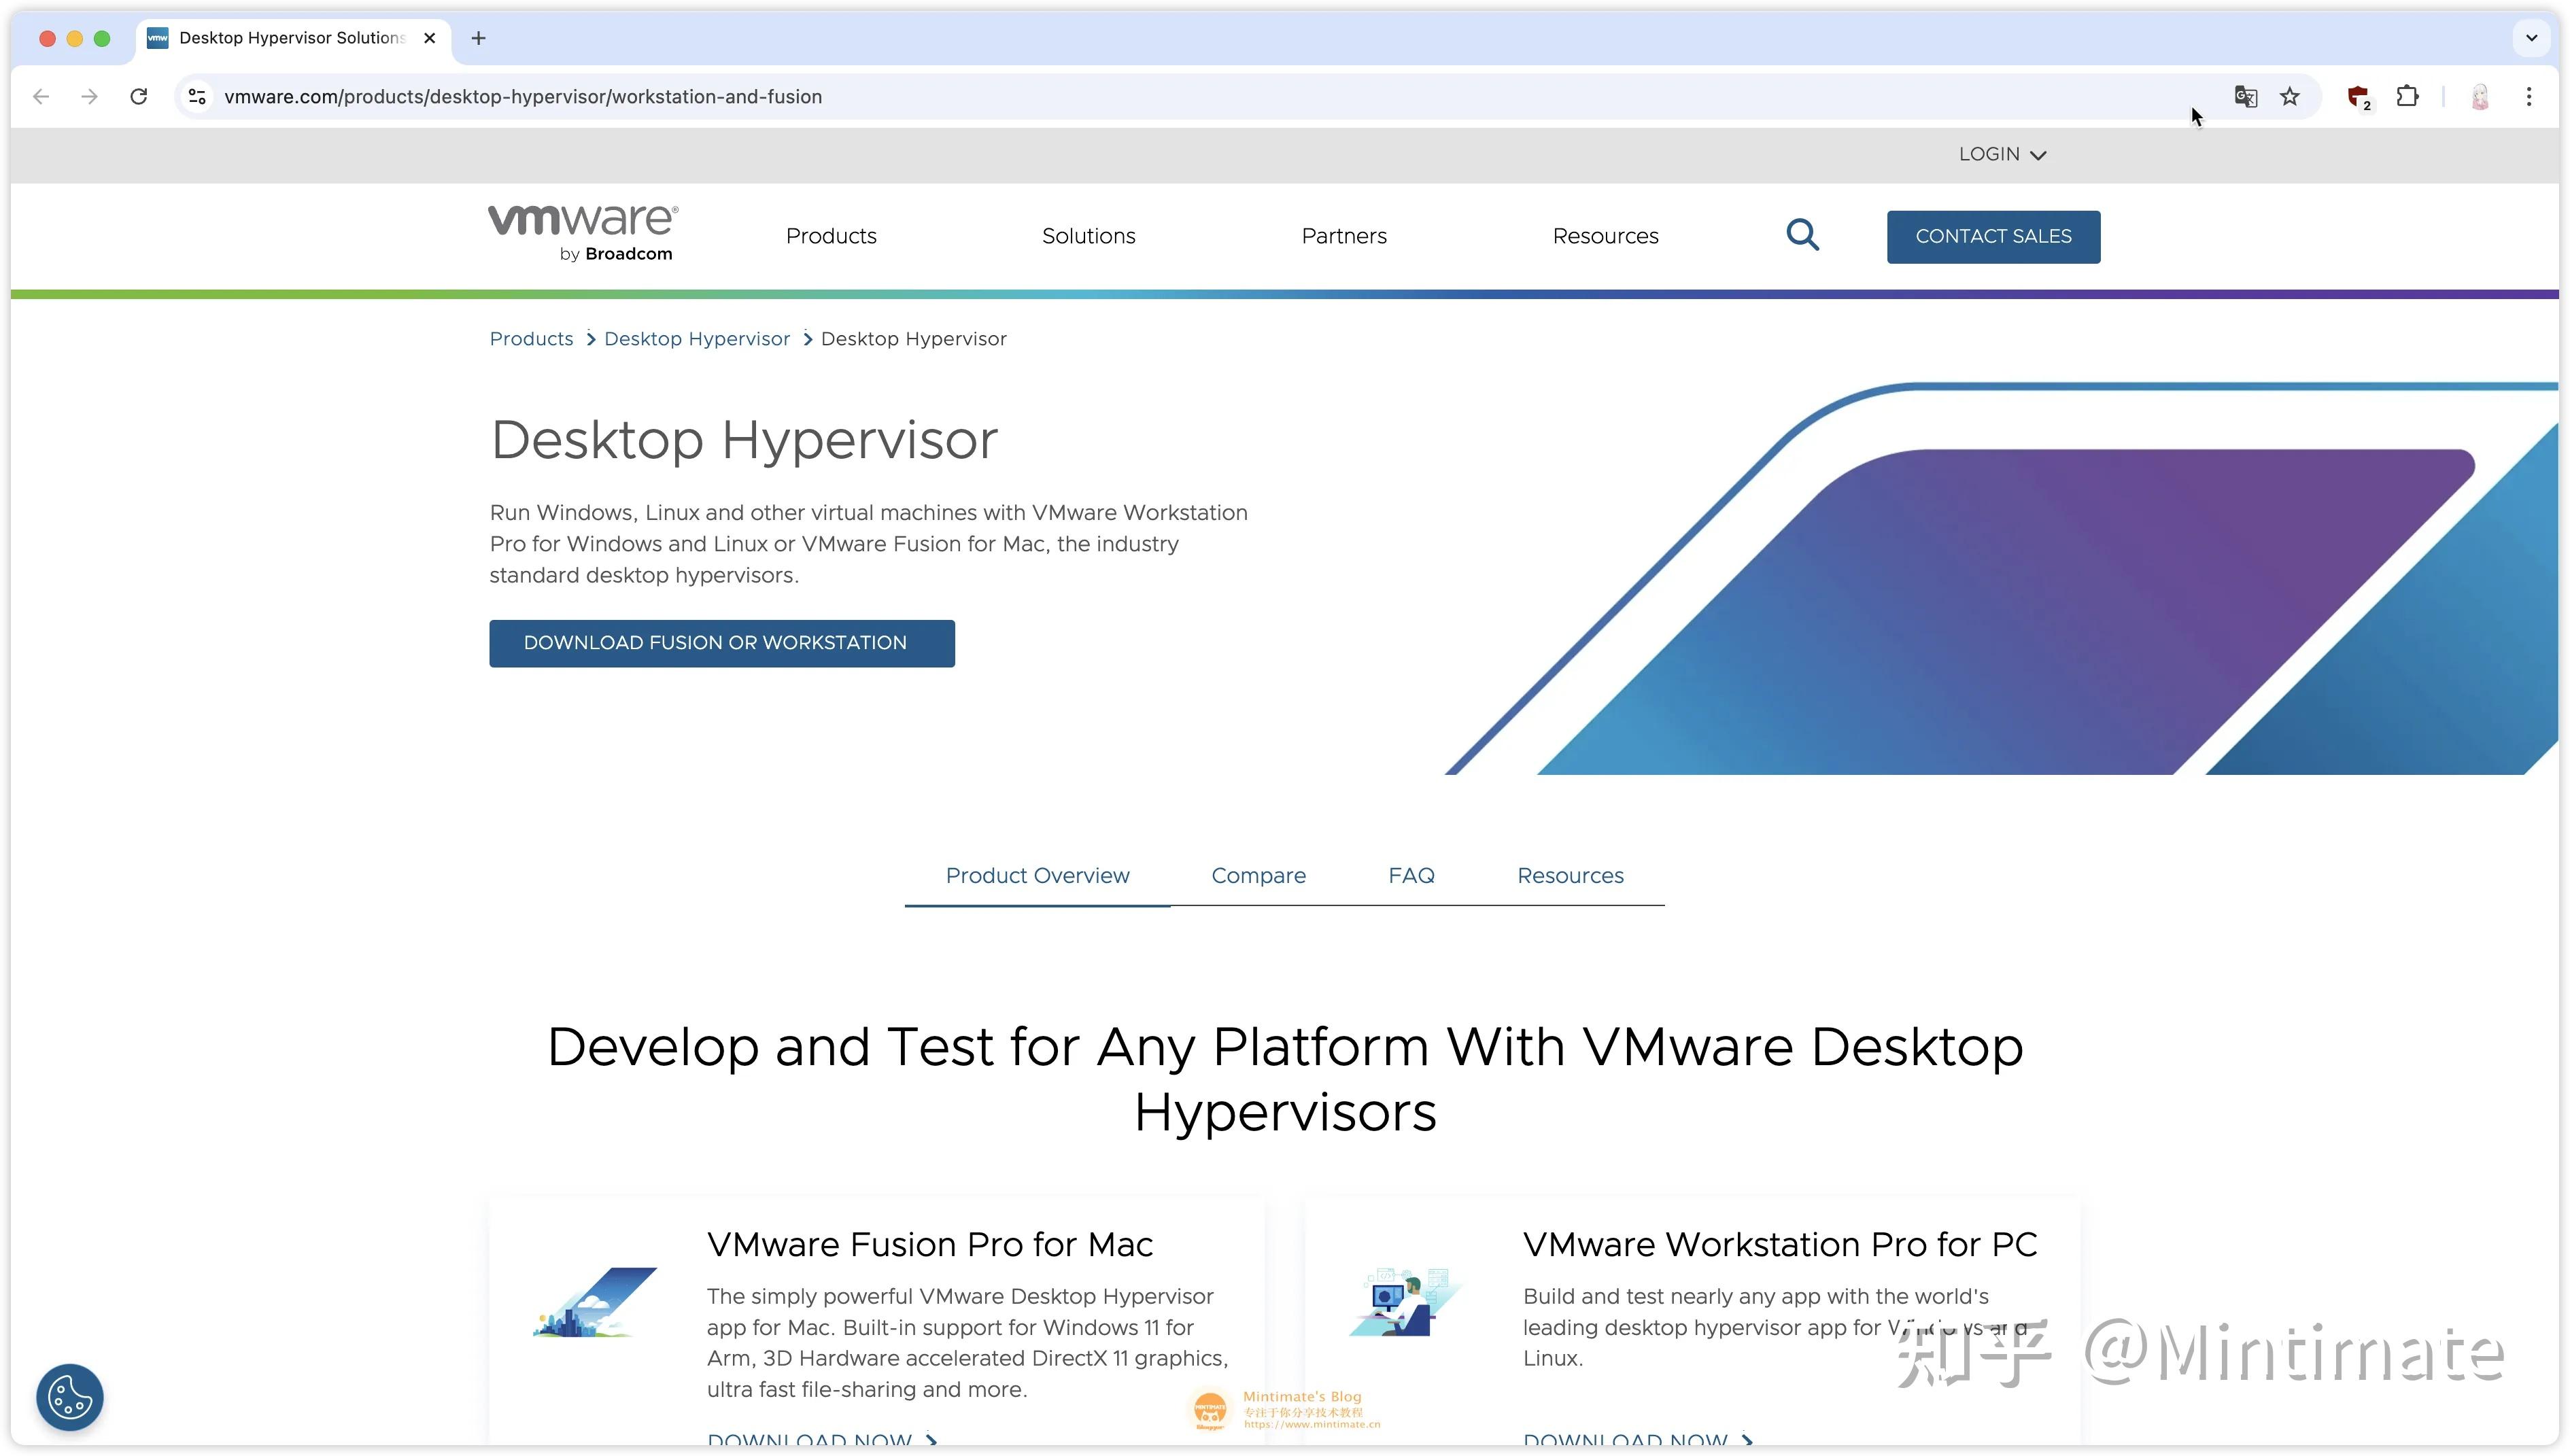Image resolution: width=2570 pixels, height=1456 pixels.
Task: Open the Solutions menu
Action: coord(1088,236)
